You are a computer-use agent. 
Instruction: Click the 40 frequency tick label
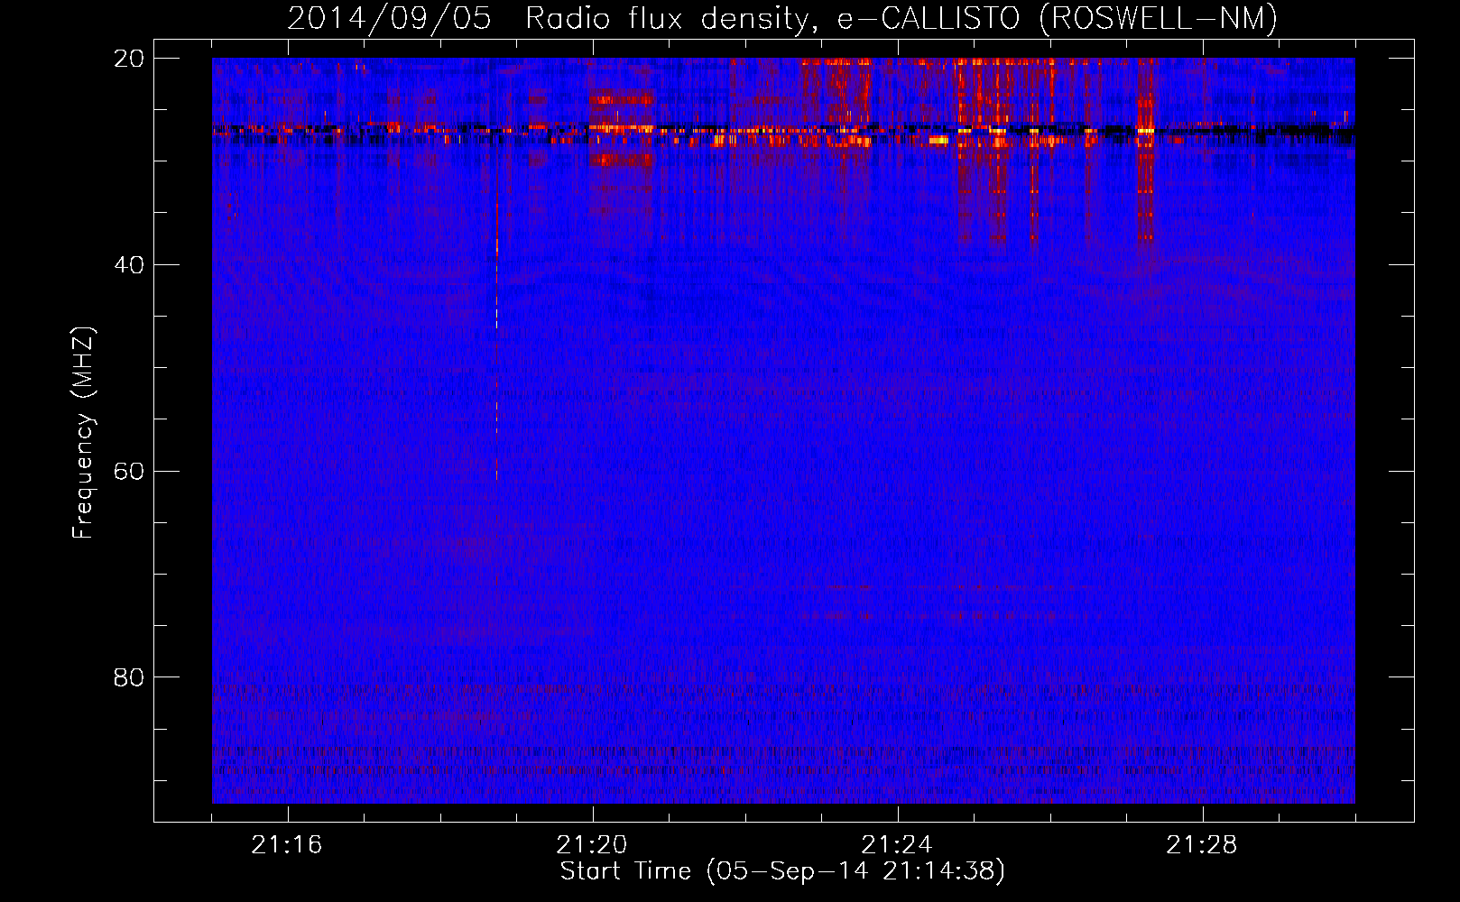[128, 265]
